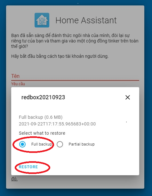
Task: Click the Home Assistant heading text
Action: click(86, 20)
